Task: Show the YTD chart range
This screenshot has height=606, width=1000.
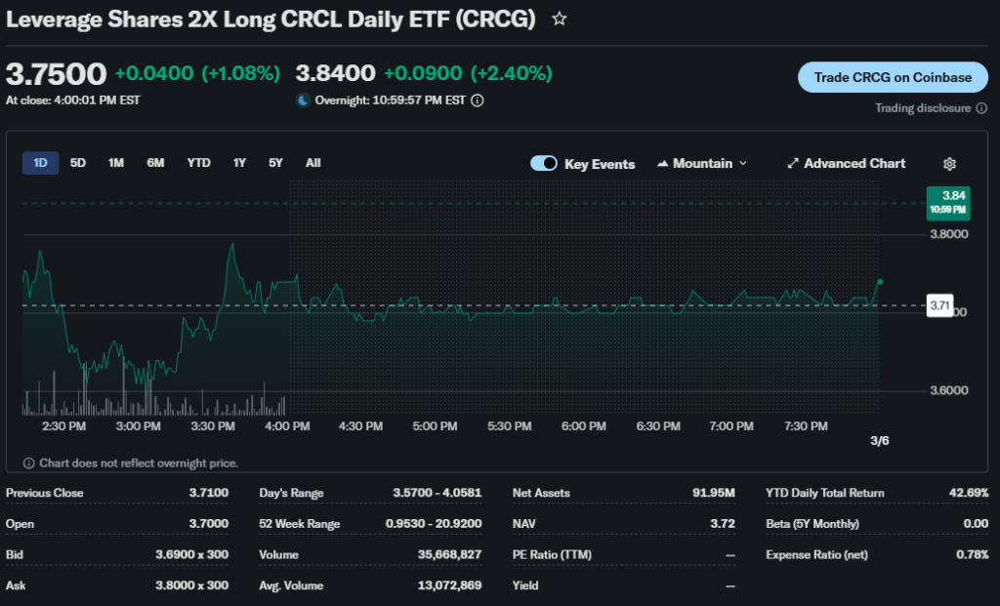Action: [198, 163]
